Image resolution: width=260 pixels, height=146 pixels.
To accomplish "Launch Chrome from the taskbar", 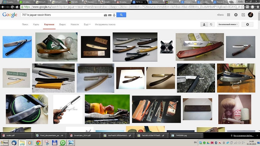I will tap(38, 143).
